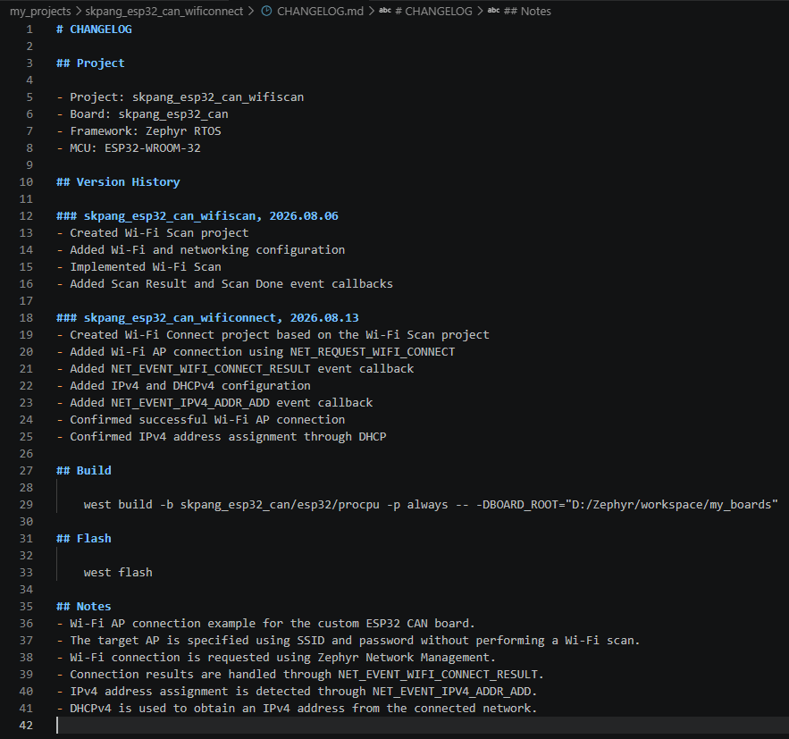The width and height of the screenshot is (789, 739).
Task: Click 'DHCPv4 is used to obtain an IPv4' line
Action: (x=297, y=709)
